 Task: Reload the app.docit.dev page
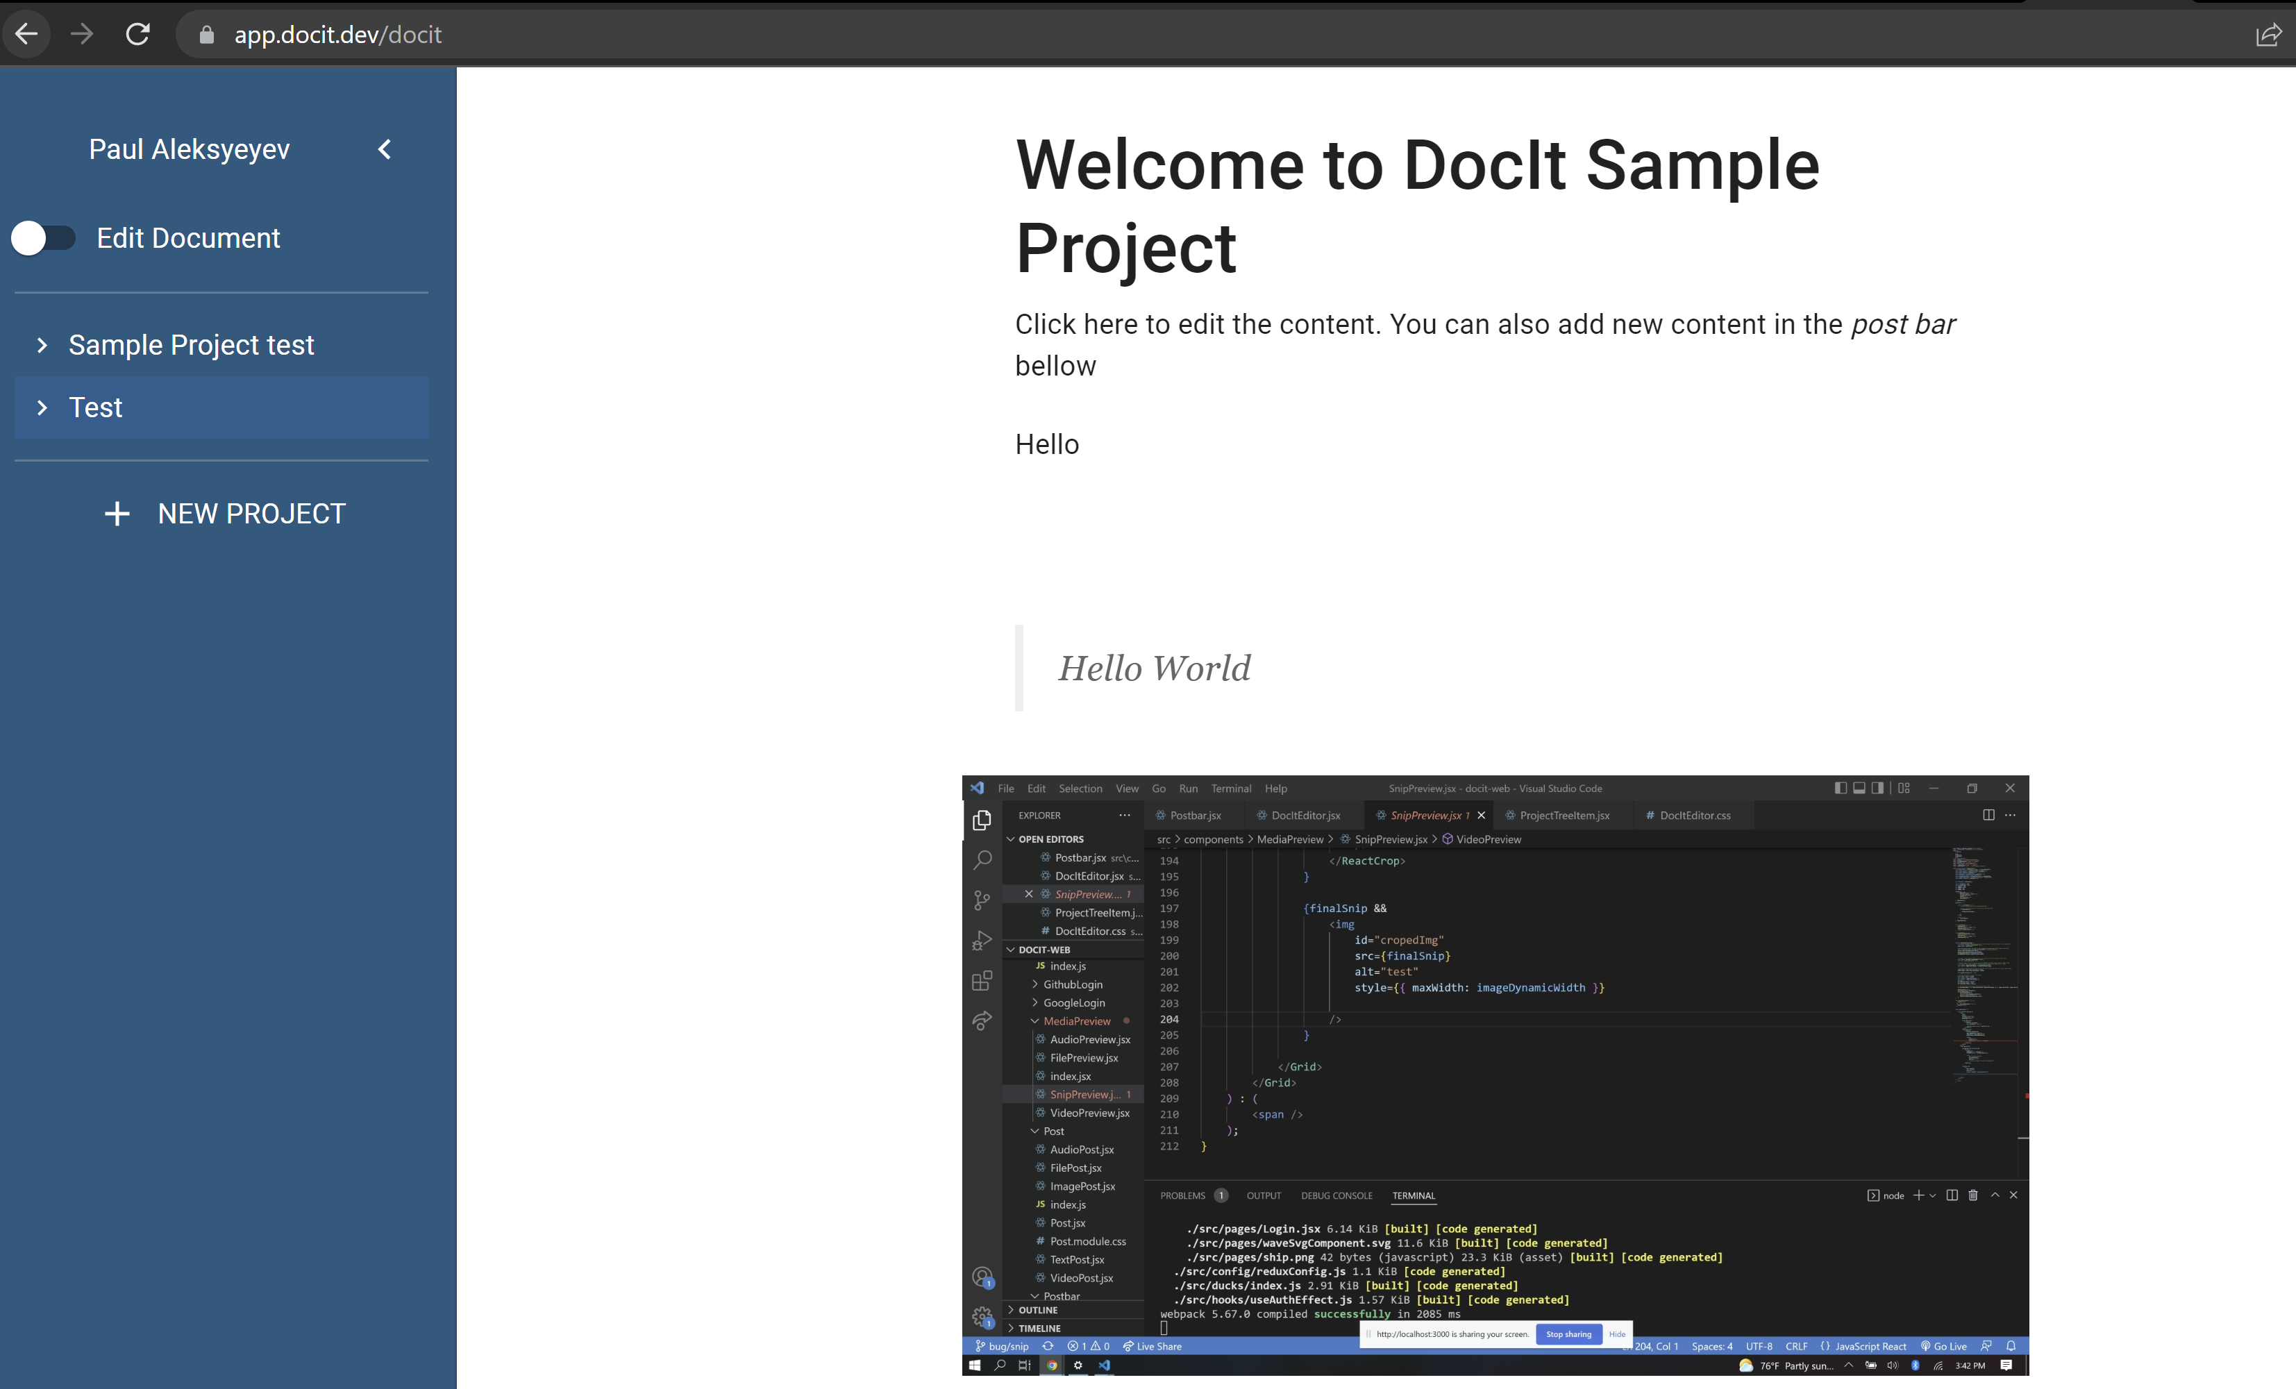point(138,35)
